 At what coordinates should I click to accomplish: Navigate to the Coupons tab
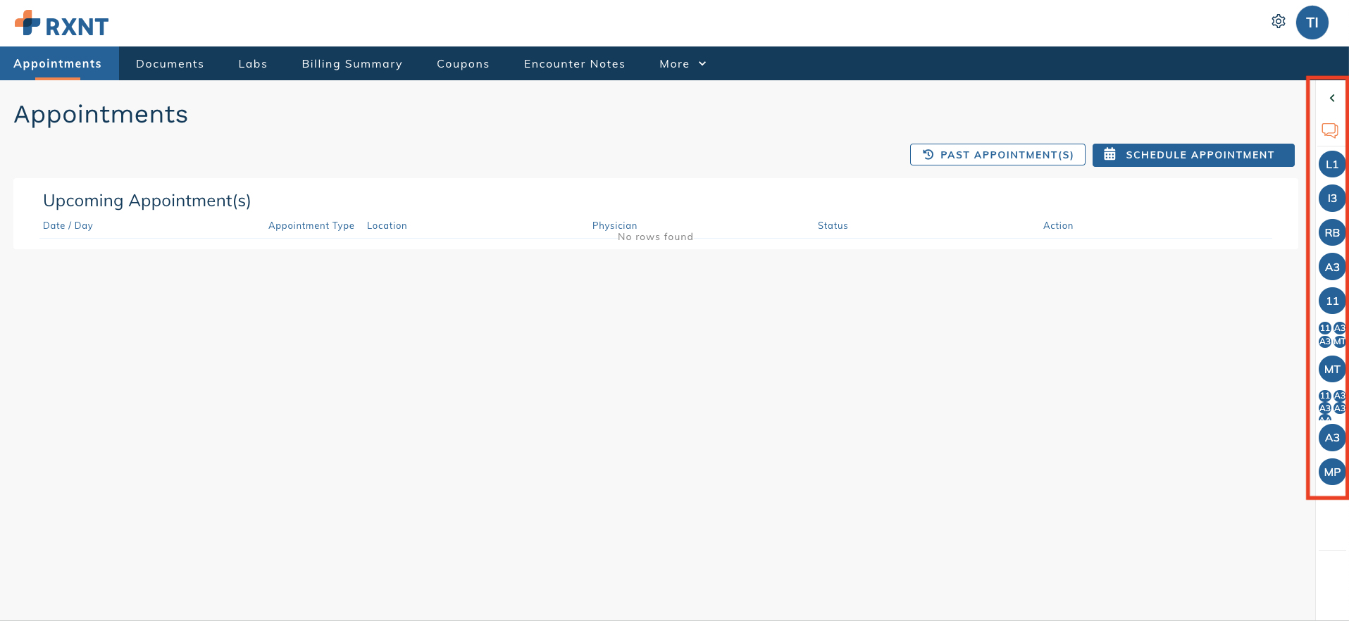[x=463, y=63]
